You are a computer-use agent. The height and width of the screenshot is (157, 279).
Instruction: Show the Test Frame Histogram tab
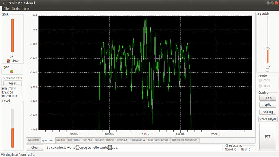(x=185, y=140)
